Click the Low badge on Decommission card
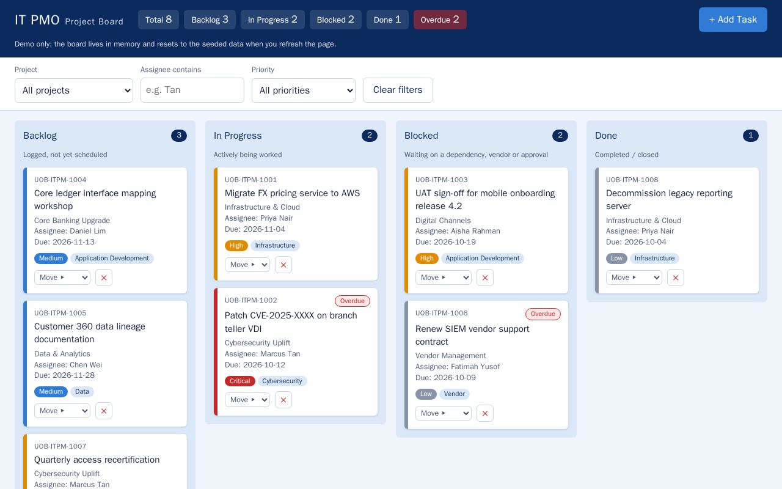 (x=617, y=259)
